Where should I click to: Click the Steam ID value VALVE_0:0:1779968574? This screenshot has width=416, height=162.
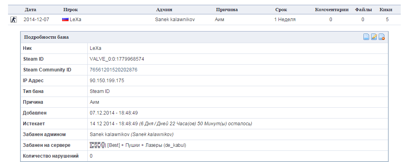coord(117,59)
